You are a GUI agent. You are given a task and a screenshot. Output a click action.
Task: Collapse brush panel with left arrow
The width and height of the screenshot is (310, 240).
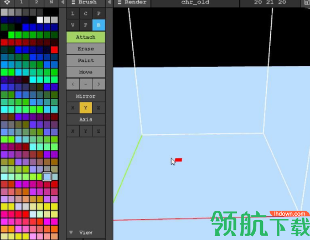click(109, 2)
